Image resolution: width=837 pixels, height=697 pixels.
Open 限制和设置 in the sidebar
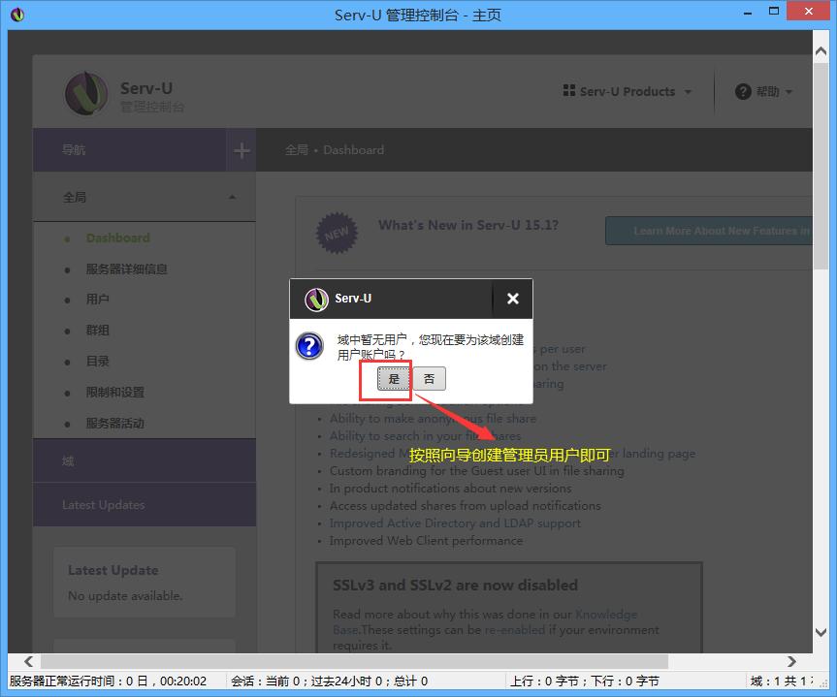pyautogui.click(x=115, y=393)
